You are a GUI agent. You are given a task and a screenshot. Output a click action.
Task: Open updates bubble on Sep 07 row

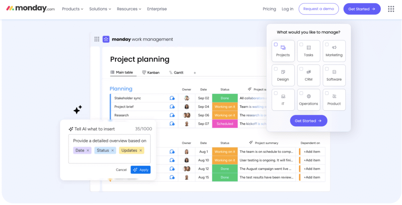(x=172, y=123)
